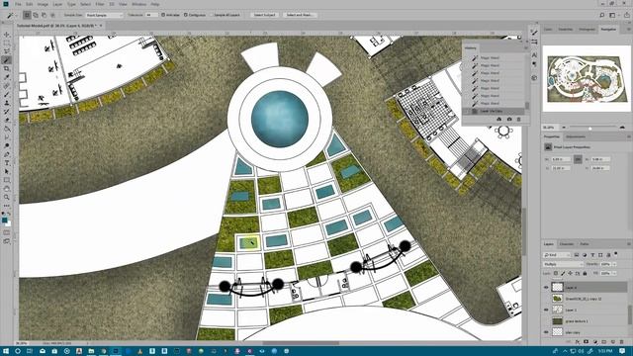Image resolution: width=633 pixels, height=356 pixels.
Task: Open Properties panel menu
Action: [x=629, y=136]
